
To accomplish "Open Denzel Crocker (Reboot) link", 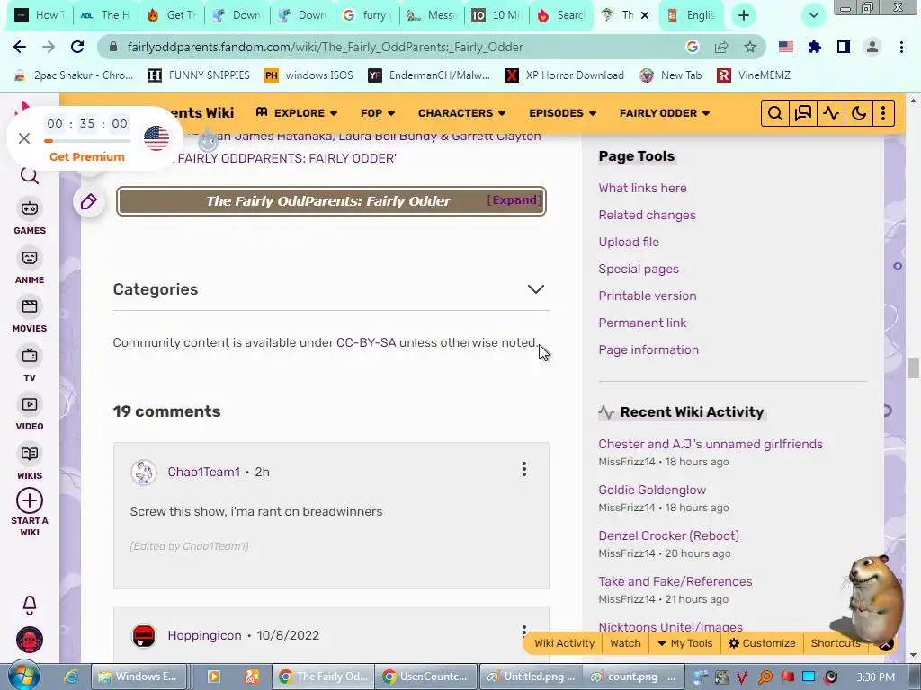I will point(668,535).
